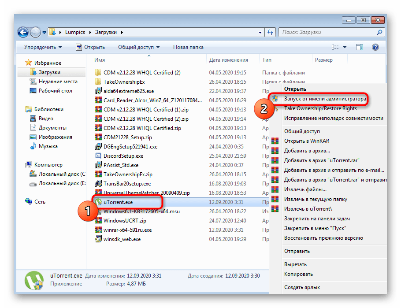Select the winsdk_web.exe icon

(98, 239)
